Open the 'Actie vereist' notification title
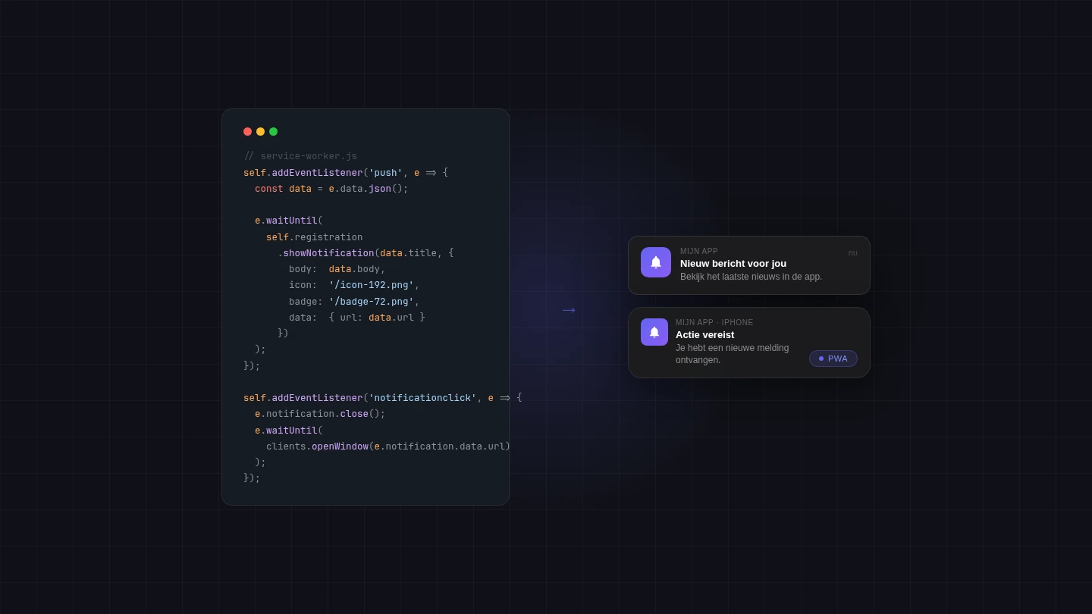This screenshot has width=1092, height=614. click(705, 335)
